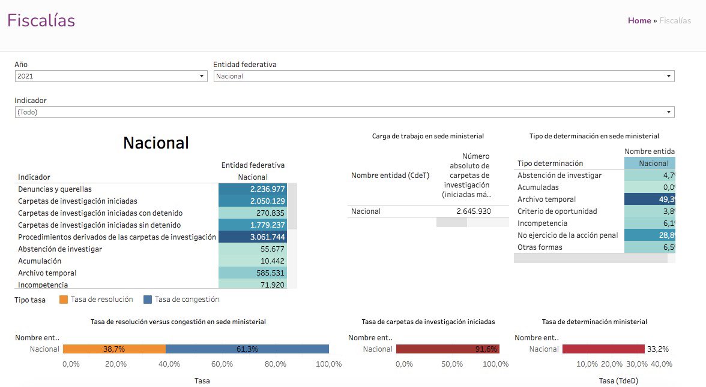
Task: Select value 2.050.129 for carpetas iniciadas
Action: 253,201
